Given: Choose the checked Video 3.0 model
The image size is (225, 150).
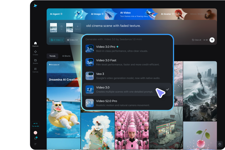Looking at the screenshot, I should (127, 89).
